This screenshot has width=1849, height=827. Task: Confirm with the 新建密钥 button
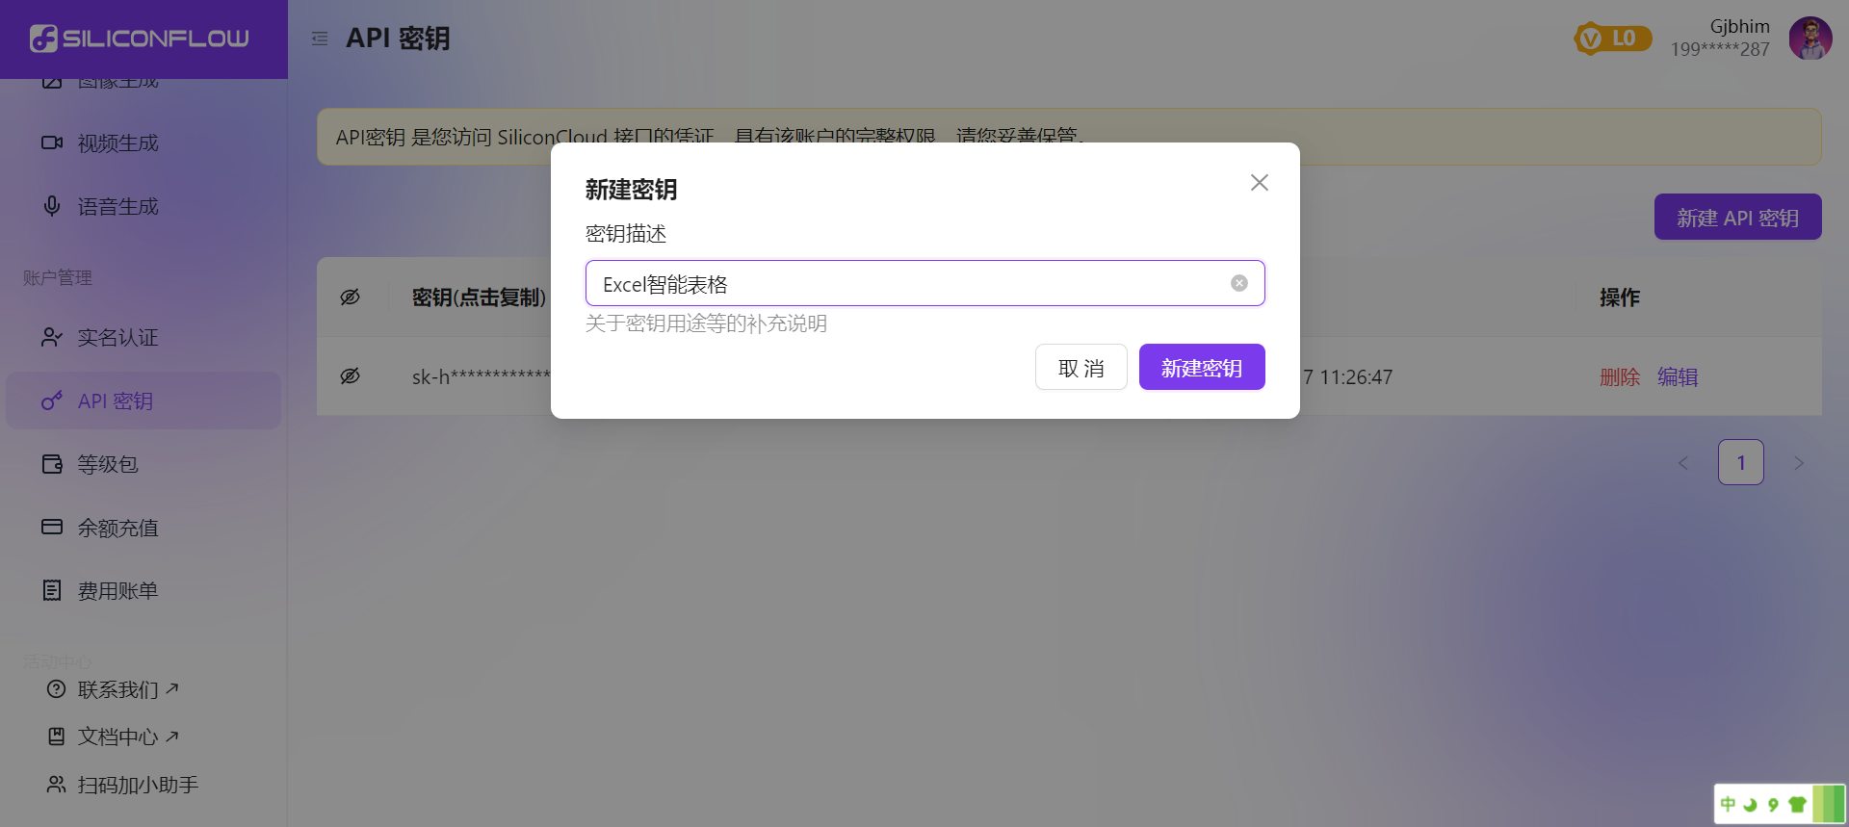point(1202,367)
